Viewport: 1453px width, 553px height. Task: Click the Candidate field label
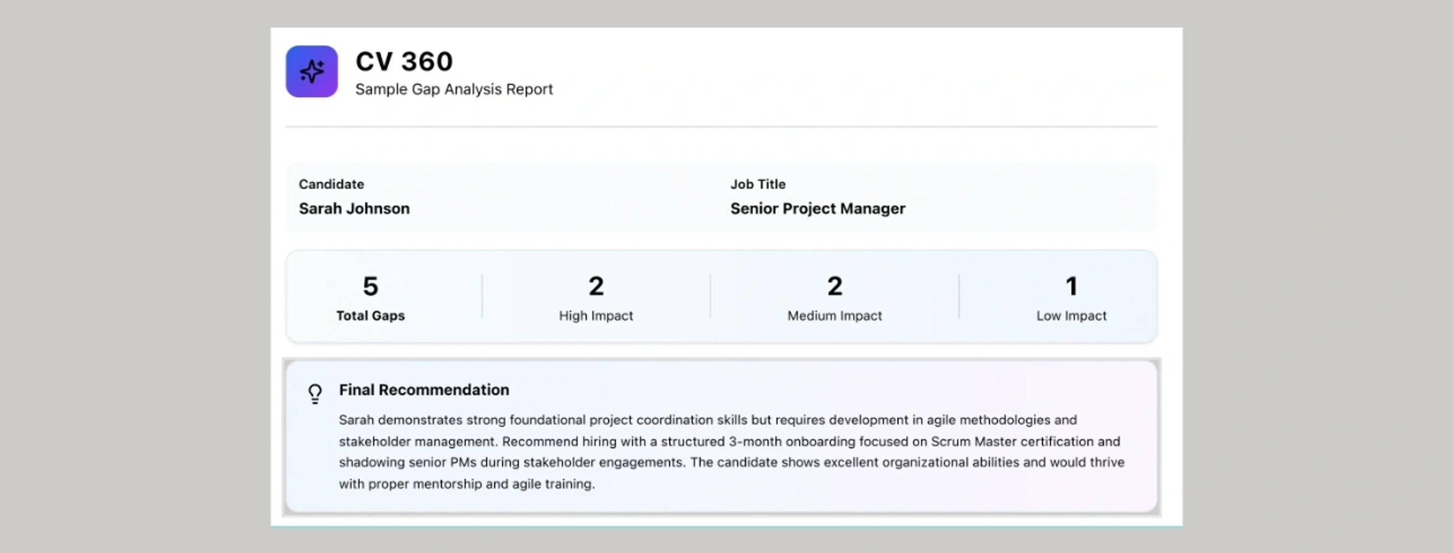[331, 184]
